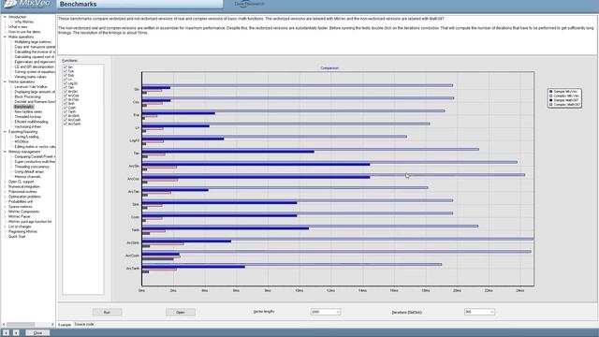Open the Why MtxVec topic

23,22
